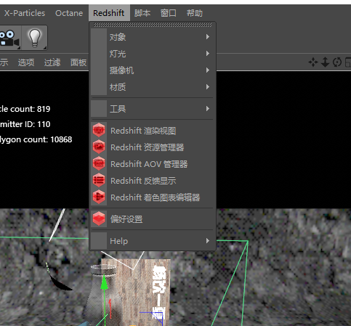The height and width of the screenshot is (326, 351).
Task: Click the Redshift feedback display list icon
Action: (x=99, y=180)
